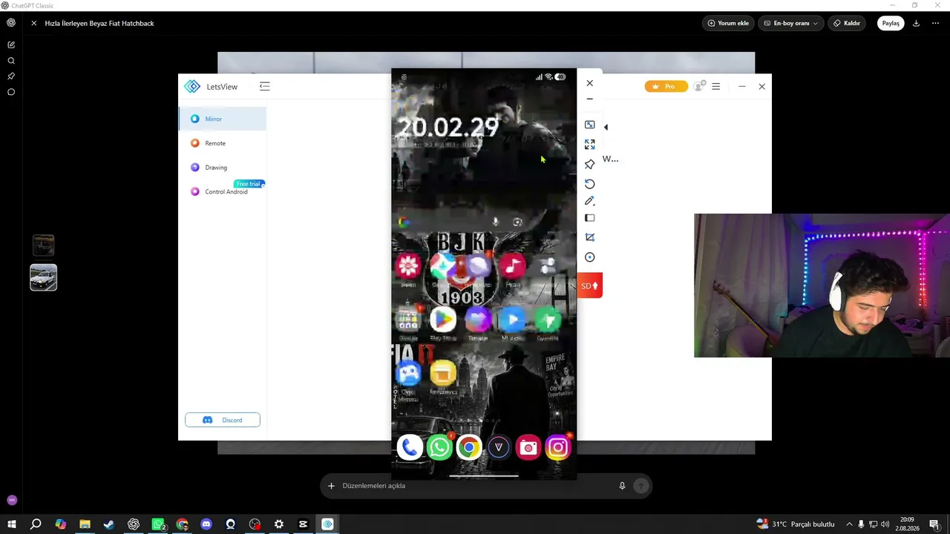This screenshot has width=950, height=534.
Task: Start recording the mirrored screen
Action: tap(589, 257)
